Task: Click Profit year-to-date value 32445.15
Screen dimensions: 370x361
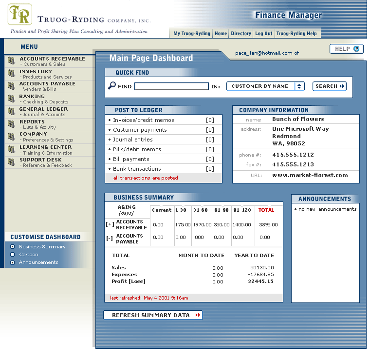Action: [x=260, y=281]
